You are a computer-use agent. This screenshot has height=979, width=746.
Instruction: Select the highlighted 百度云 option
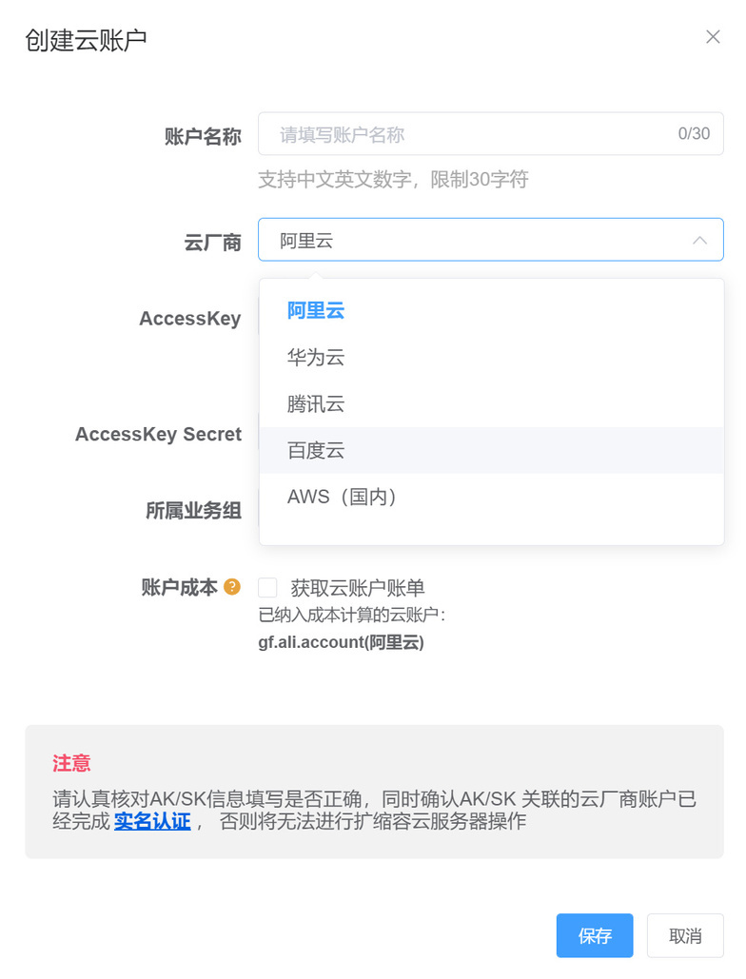491,450
